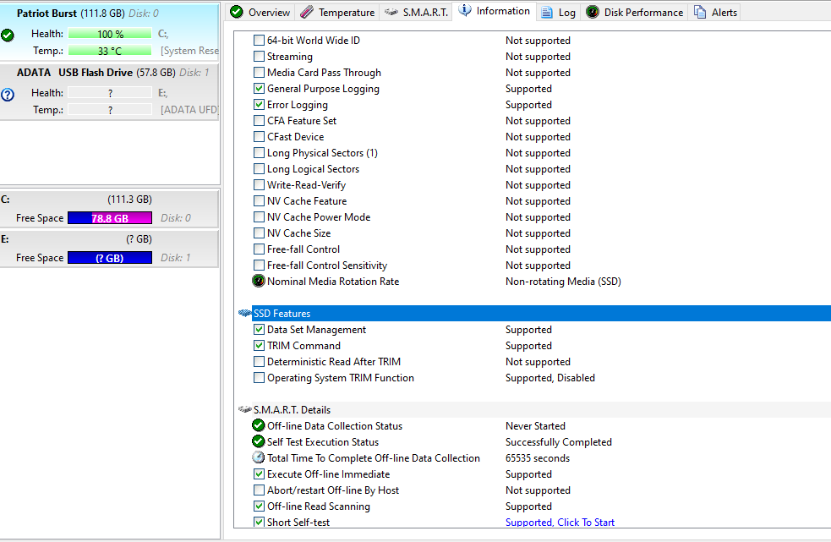Click the Short Self-test checkbox

(260, 522)
